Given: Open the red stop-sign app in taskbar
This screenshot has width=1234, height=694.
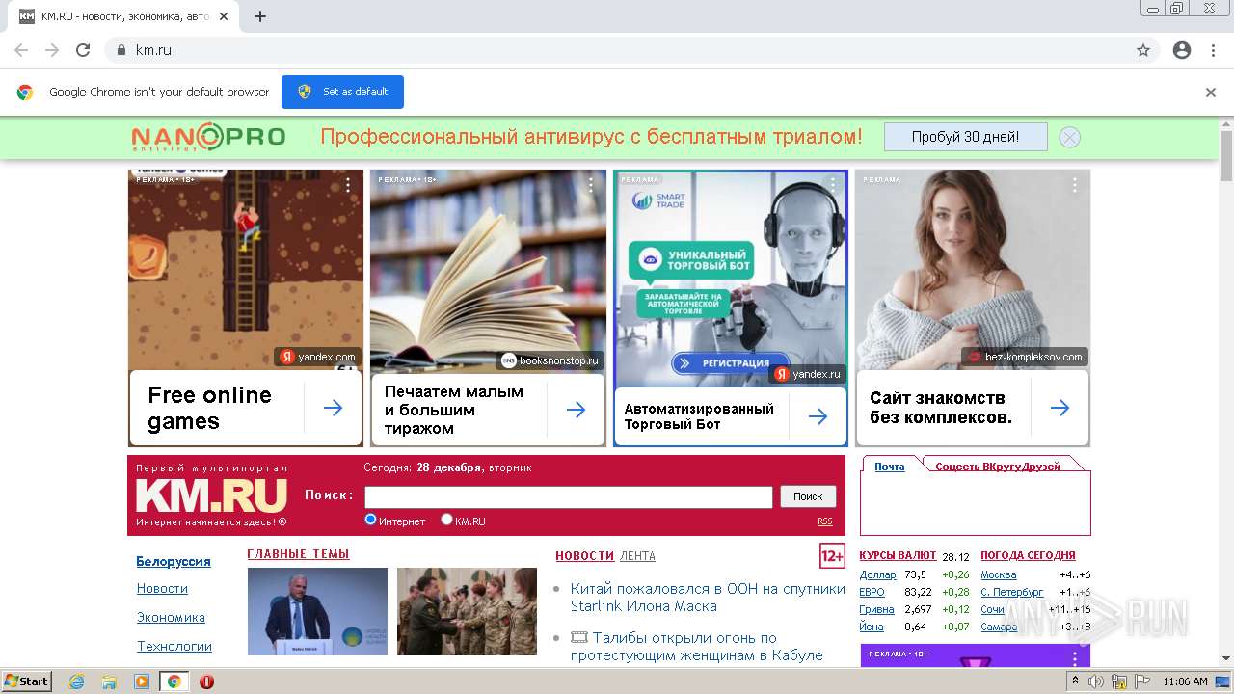Looking at the screenshot, I should click(206, 681).
